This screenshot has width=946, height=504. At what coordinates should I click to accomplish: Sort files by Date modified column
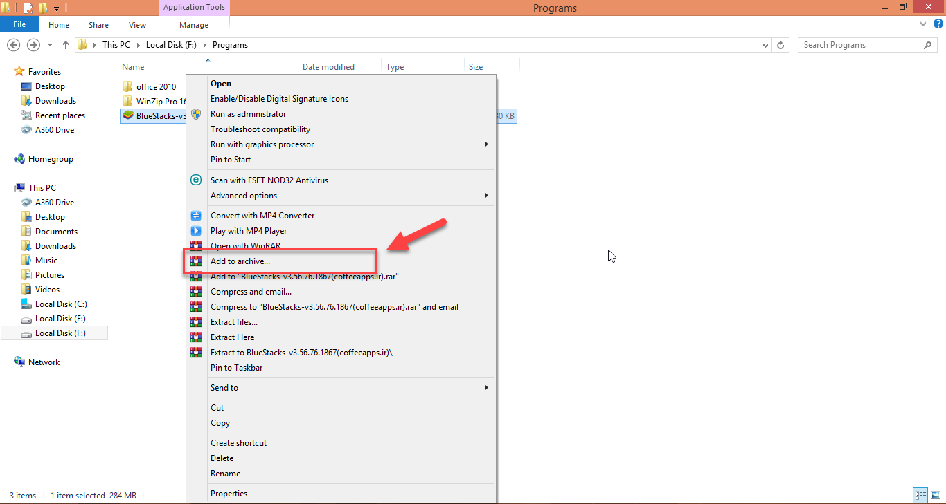[328, 67]
